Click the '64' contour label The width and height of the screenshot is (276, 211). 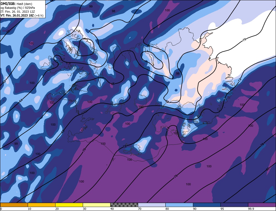point(21,101)
